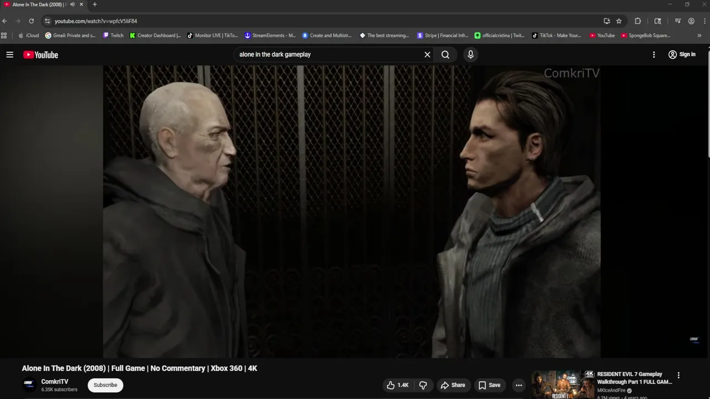Open the Creator Dashboard bookmark
710x399 pixels.
[x=155, y=35]
